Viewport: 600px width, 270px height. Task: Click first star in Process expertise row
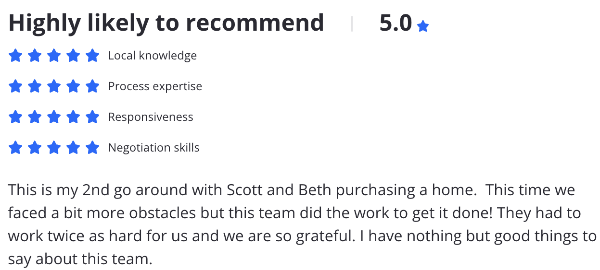point(16,87)
